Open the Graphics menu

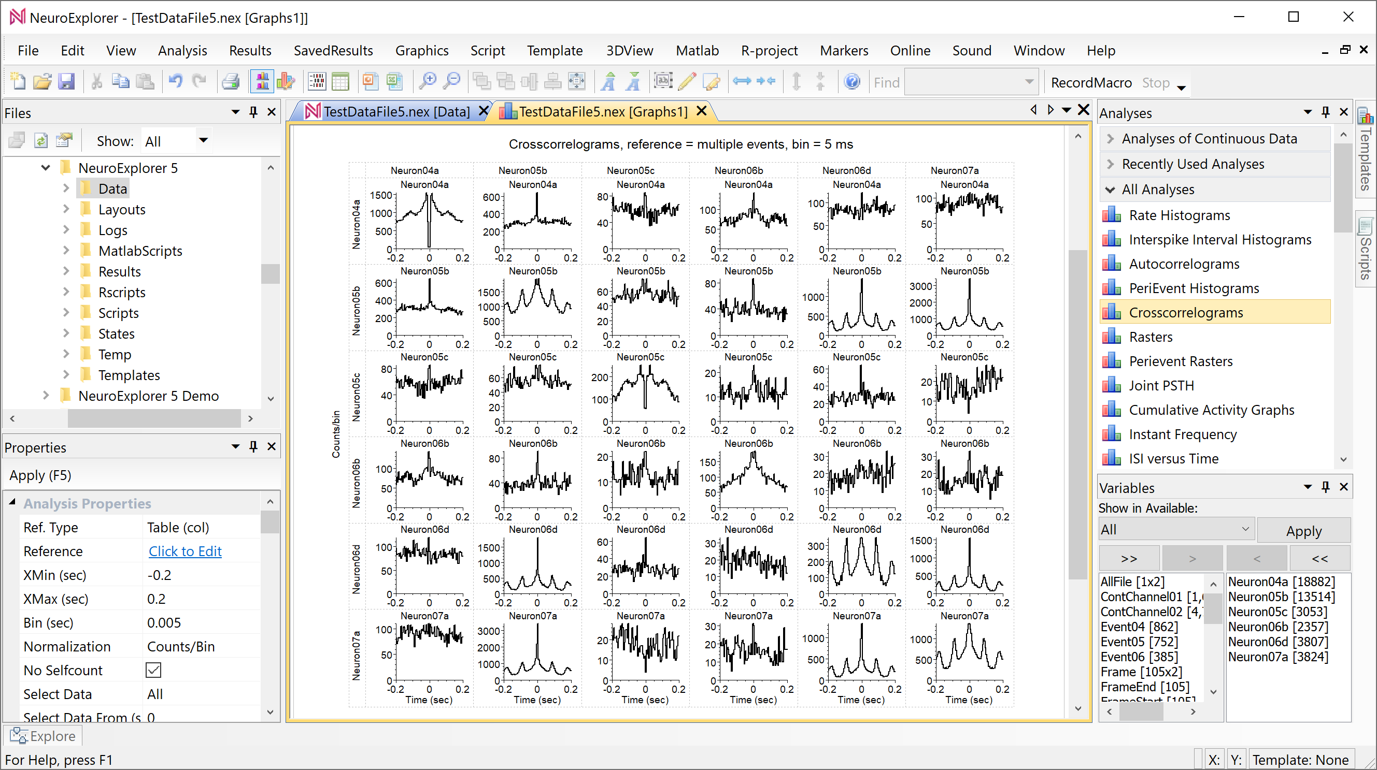pyautogui.click(x=422, y=51)
